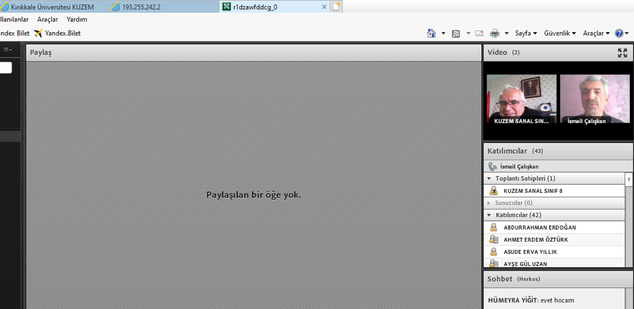Select participant ABDURRAHMAN ERDOĞAN

click(x=539, y=228)
